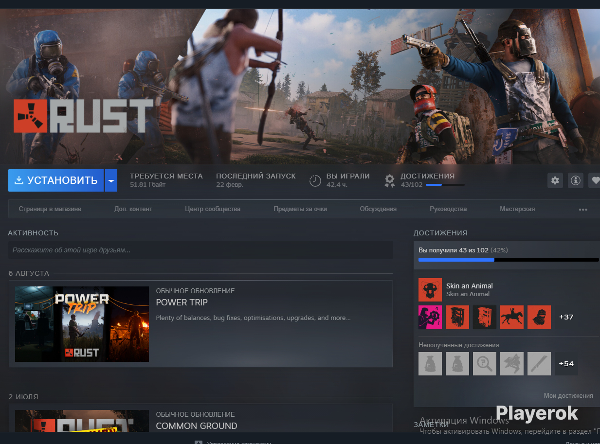Image resolution: width=600 pixels, height=444 pixels.
Task: Click the 43 из 102 achievements progress bar
Action: tap(509, 260)
